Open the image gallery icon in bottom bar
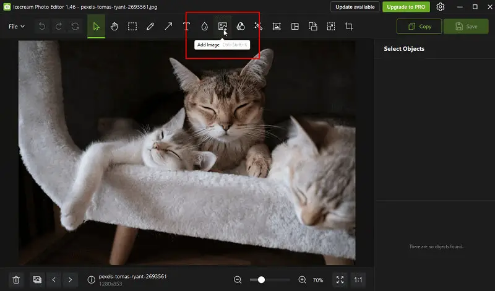 tap(37, 280)
